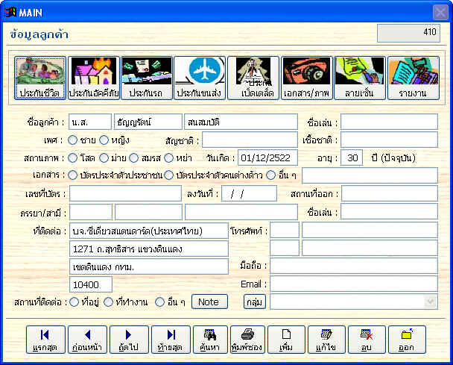This screenshot has width=453, height=365.
Task: Open the ประกันขนส่ง (transport insurance) section
Action: (200, 78)
